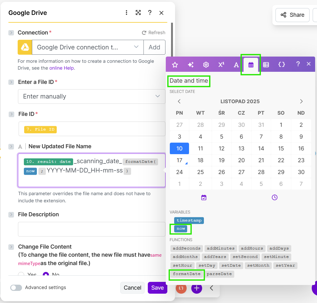The height and width of the screenshot is (303, 317).
Task: Click Refresh next to Connection
Action: [x=153, y=33]
